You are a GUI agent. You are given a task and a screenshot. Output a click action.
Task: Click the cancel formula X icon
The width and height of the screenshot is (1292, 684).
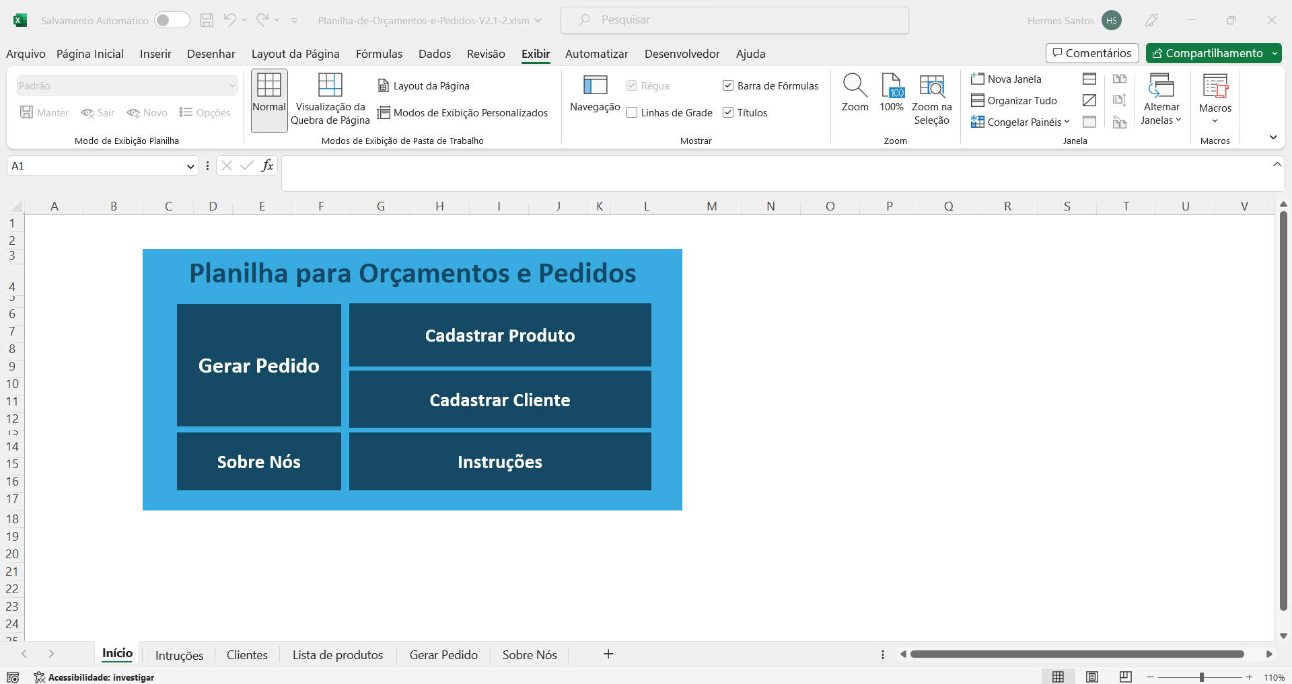tap(227, 165)
